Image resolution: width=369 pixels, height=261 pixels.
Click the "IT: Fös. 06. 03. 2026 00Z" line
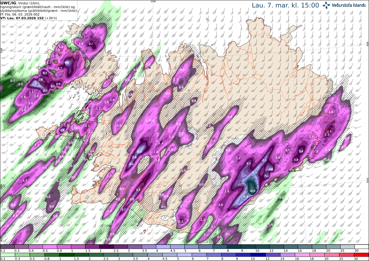(x=20, y=14)
